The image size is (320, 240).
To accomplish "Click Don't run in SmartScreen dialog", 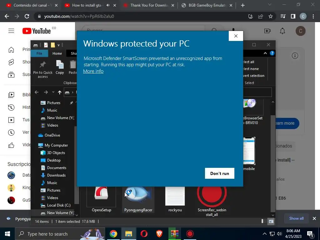I will tap(220, 173).
